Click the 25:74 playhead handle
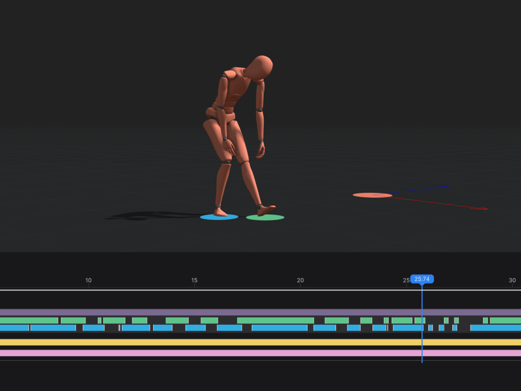This screenshot has height=391, width=521. pyautogui.click(x=422, y=279)
